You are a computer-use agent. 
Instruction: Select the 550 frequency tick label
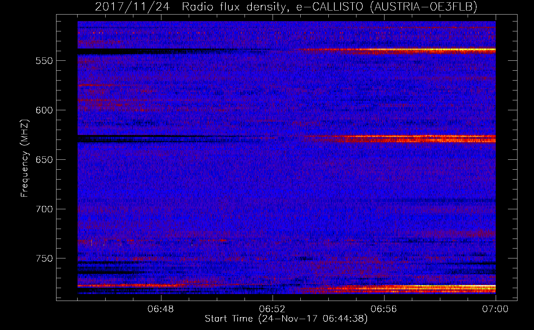click(x=44, y=61)
